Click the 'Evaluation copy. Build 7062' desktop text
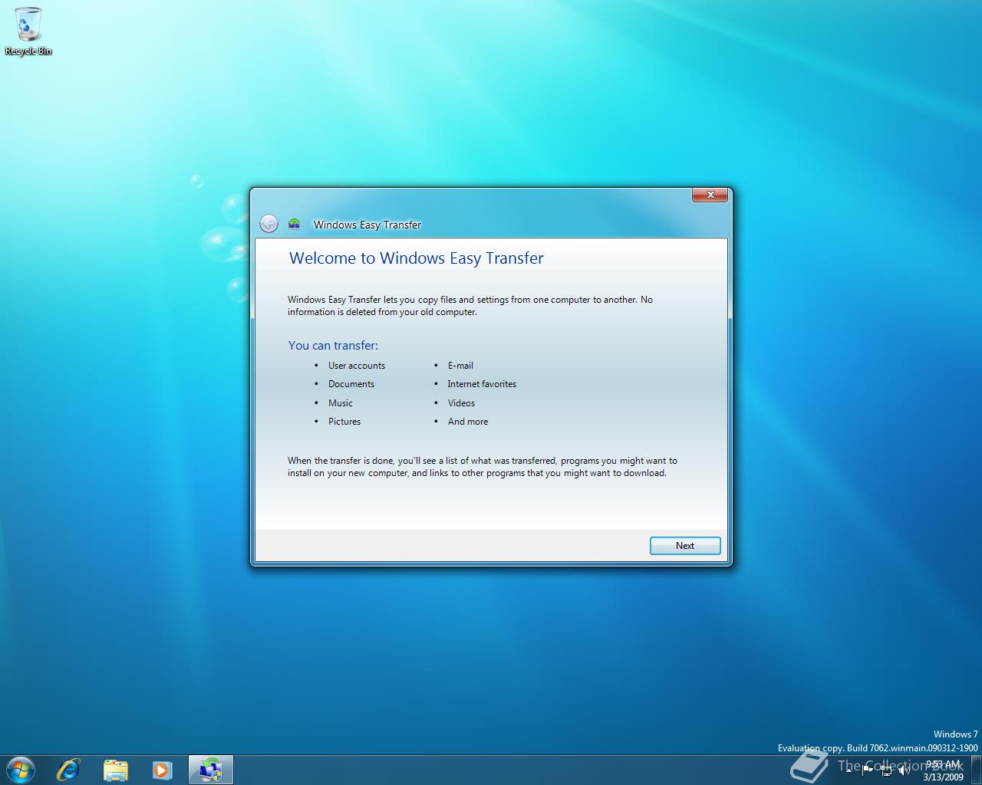The height and width of the screenshot is (785, 982). tap(878, 747)
